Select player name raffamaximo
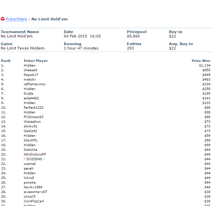 pyautogui.click(x=34, y=84)
